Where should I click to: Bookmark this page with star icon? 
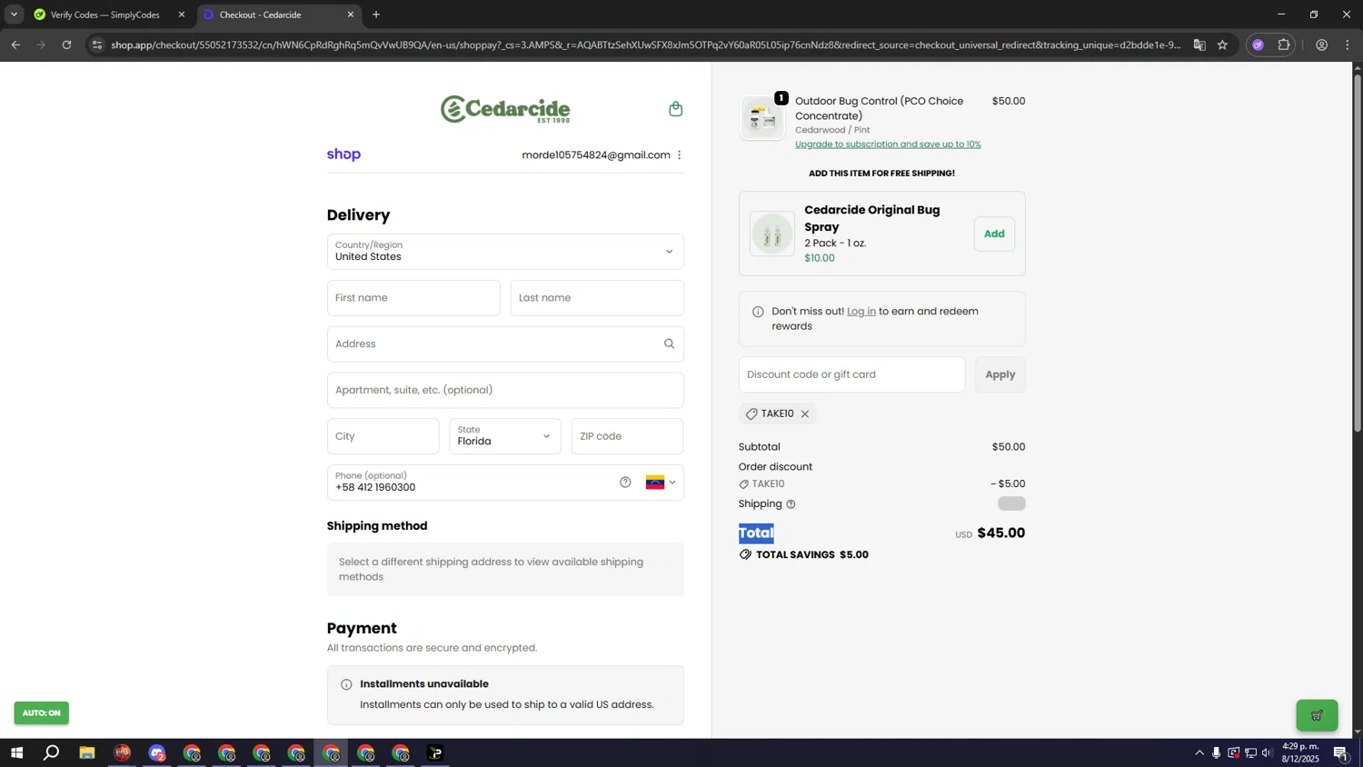tap(1222, 45)
